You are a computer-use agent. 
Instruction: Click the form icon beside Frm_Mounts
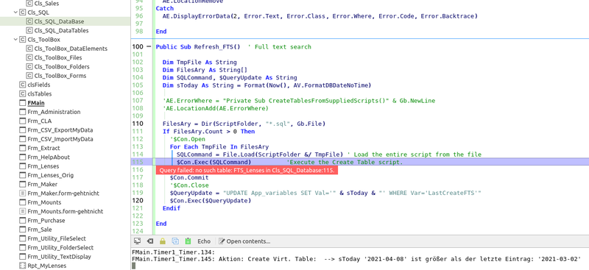tap(22, 202)
